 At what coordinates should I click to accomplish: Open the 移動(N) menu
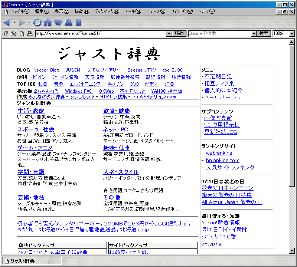point(82,11)
